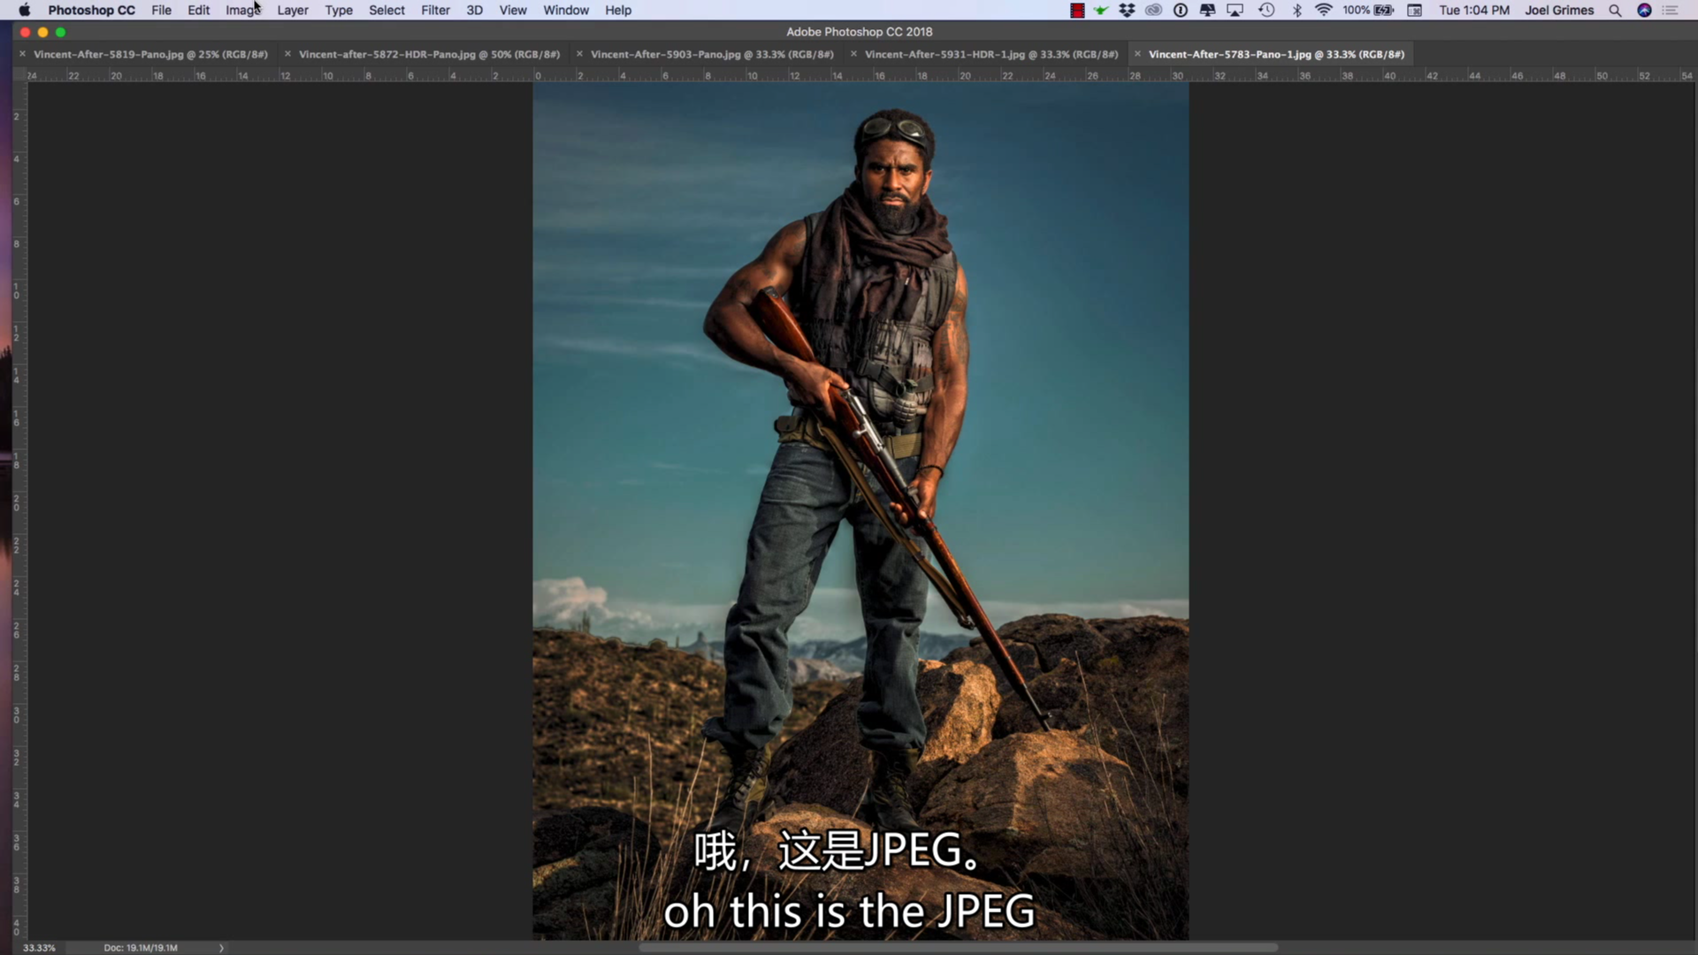1698x955 pixels.
Task: Open the Wi-Fi status icon
Action: pyautogui.click(x=1323, y=11)
